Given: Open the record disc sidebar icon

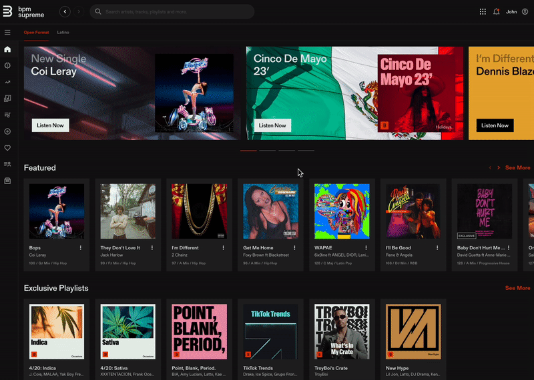Looking at the screenshot, I should coord(7,131).
